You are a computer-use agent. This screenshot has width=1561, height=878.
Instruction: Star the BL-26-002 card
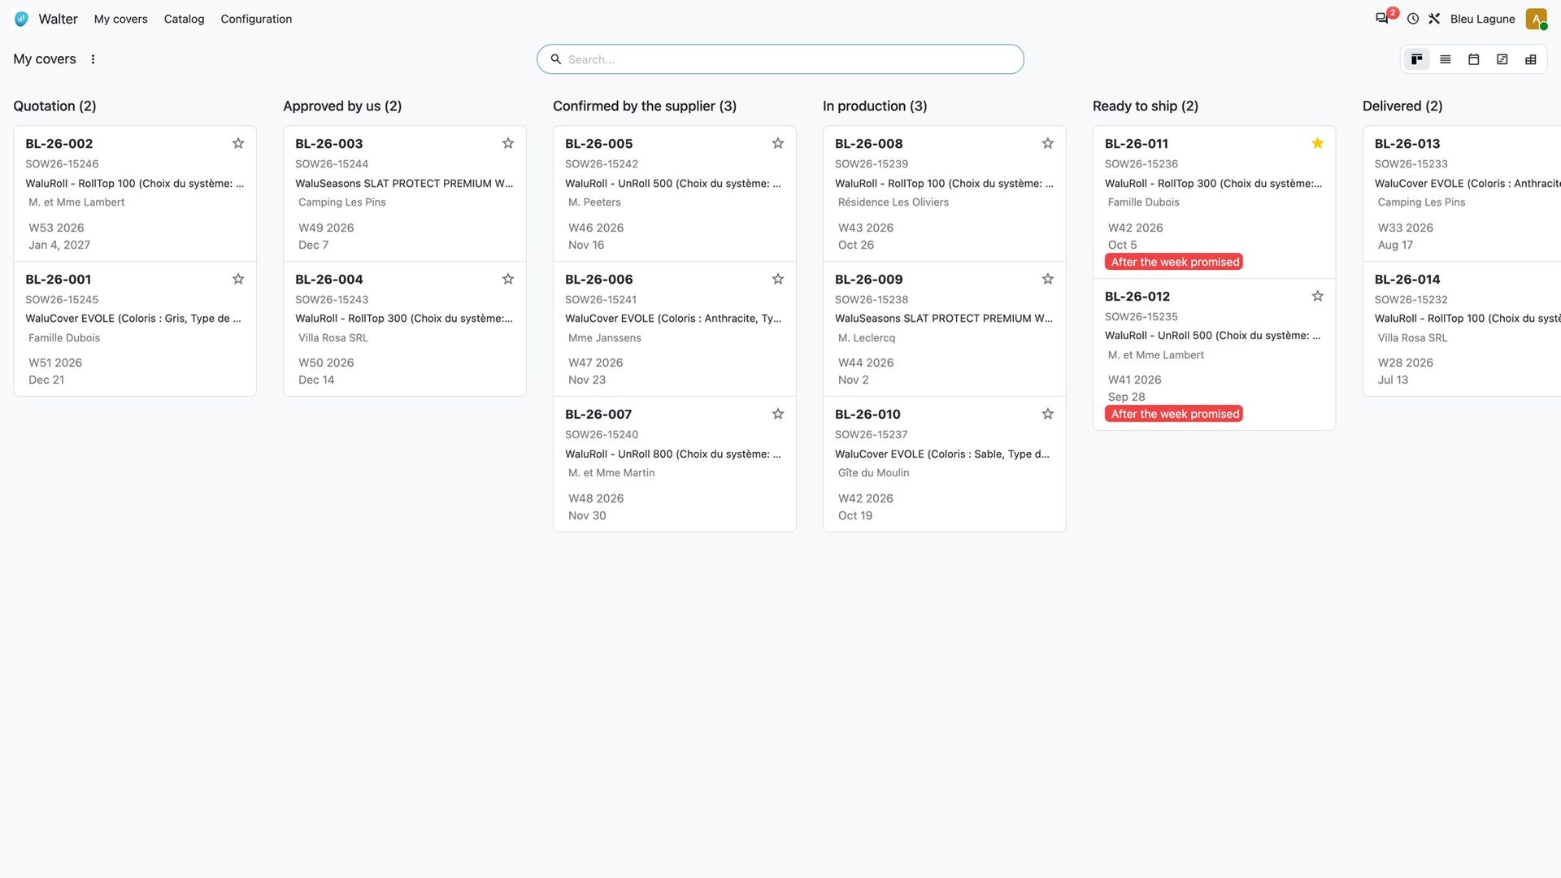coord(238,143)
